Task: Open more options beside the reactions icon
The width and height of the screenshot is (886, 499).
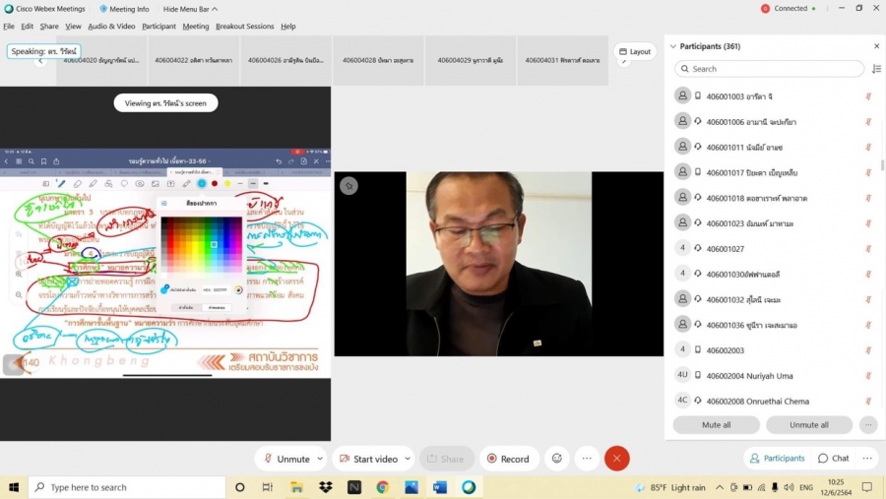Action: (587, 459)
